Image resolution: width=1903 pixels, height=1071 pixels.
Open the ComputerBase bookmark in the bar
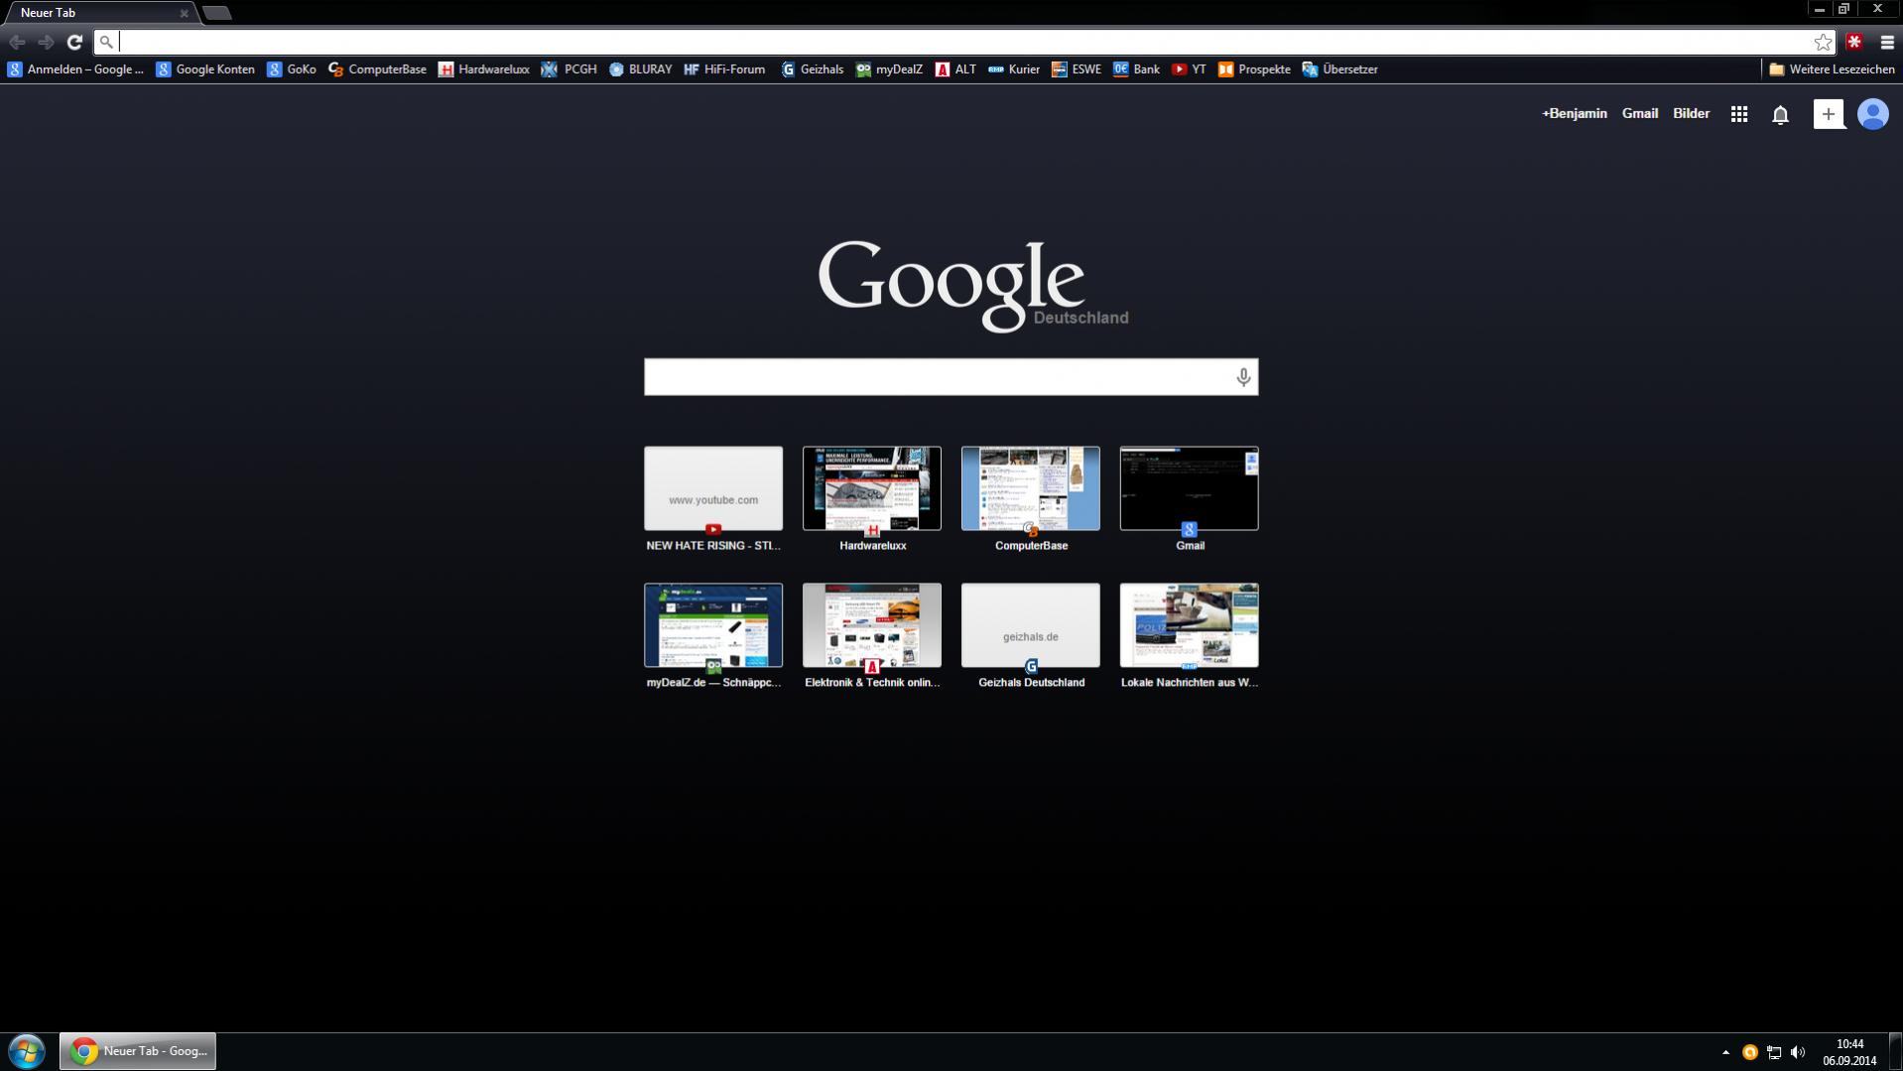click(x=377, y=69)
